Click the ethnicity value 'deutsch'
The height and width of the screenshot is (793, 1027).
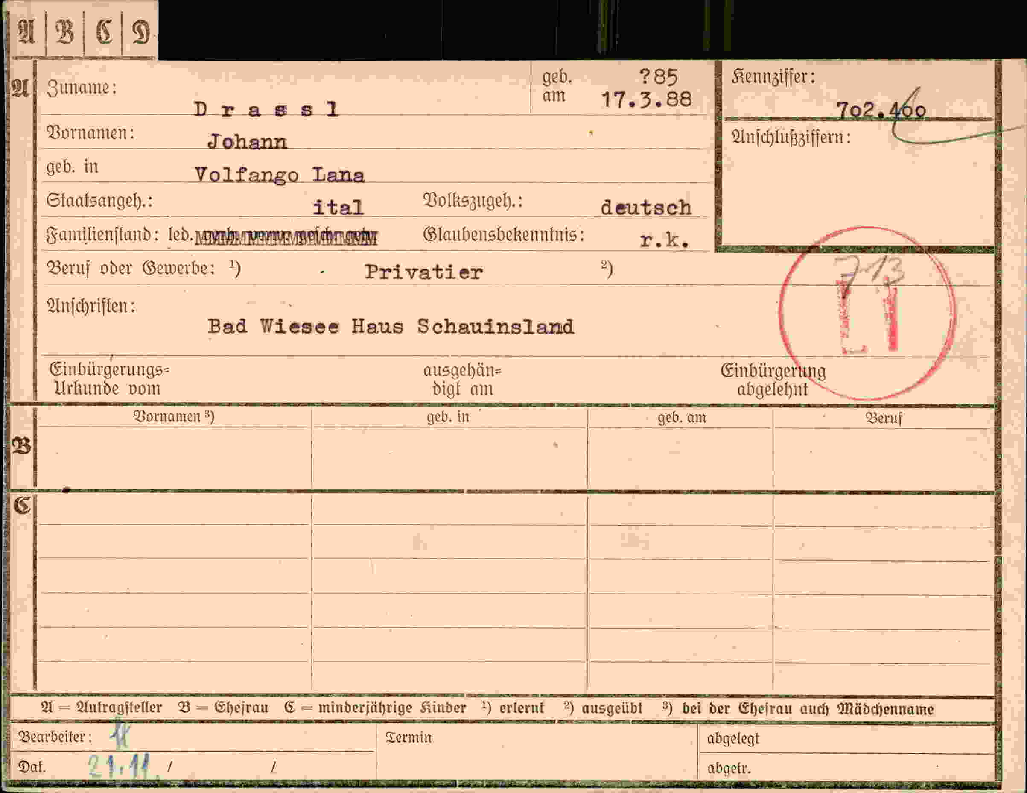pyautogui.click(x=646, y=208)
